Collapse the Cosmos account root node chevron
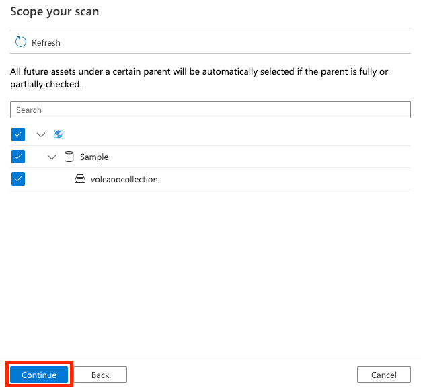This screenshot has width=421, height=390. coord(41,134)
